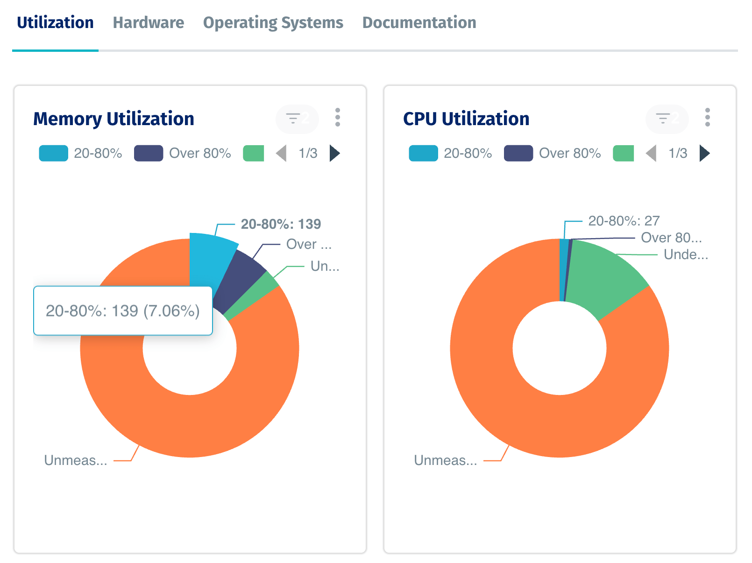Screen dimensions: 752x563
Task: Select the Utilization tab
Action: pos(55,22)
